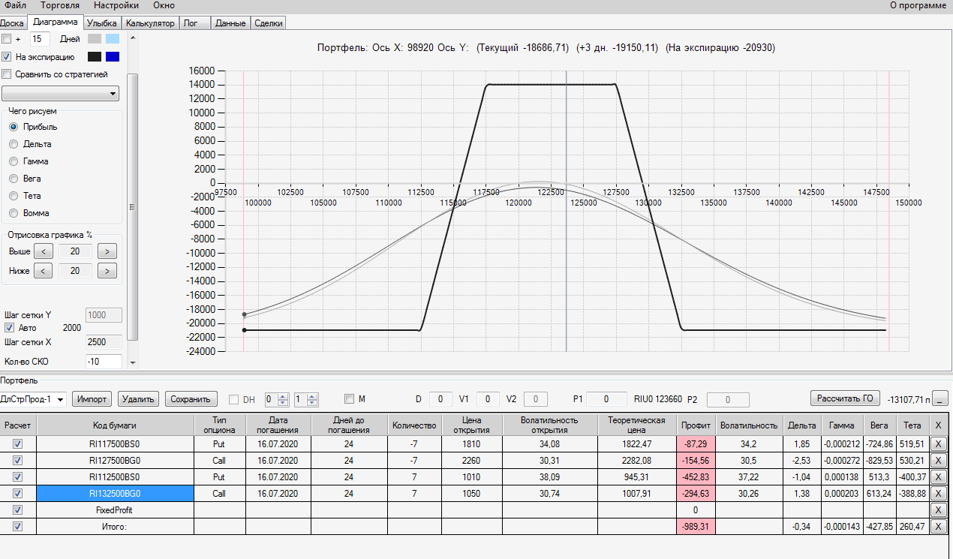Viewport: 953px width, 559px height.
Task: Toggle the plus days curve checkbox
Action: pyautogui.click(x=7, y=39)
